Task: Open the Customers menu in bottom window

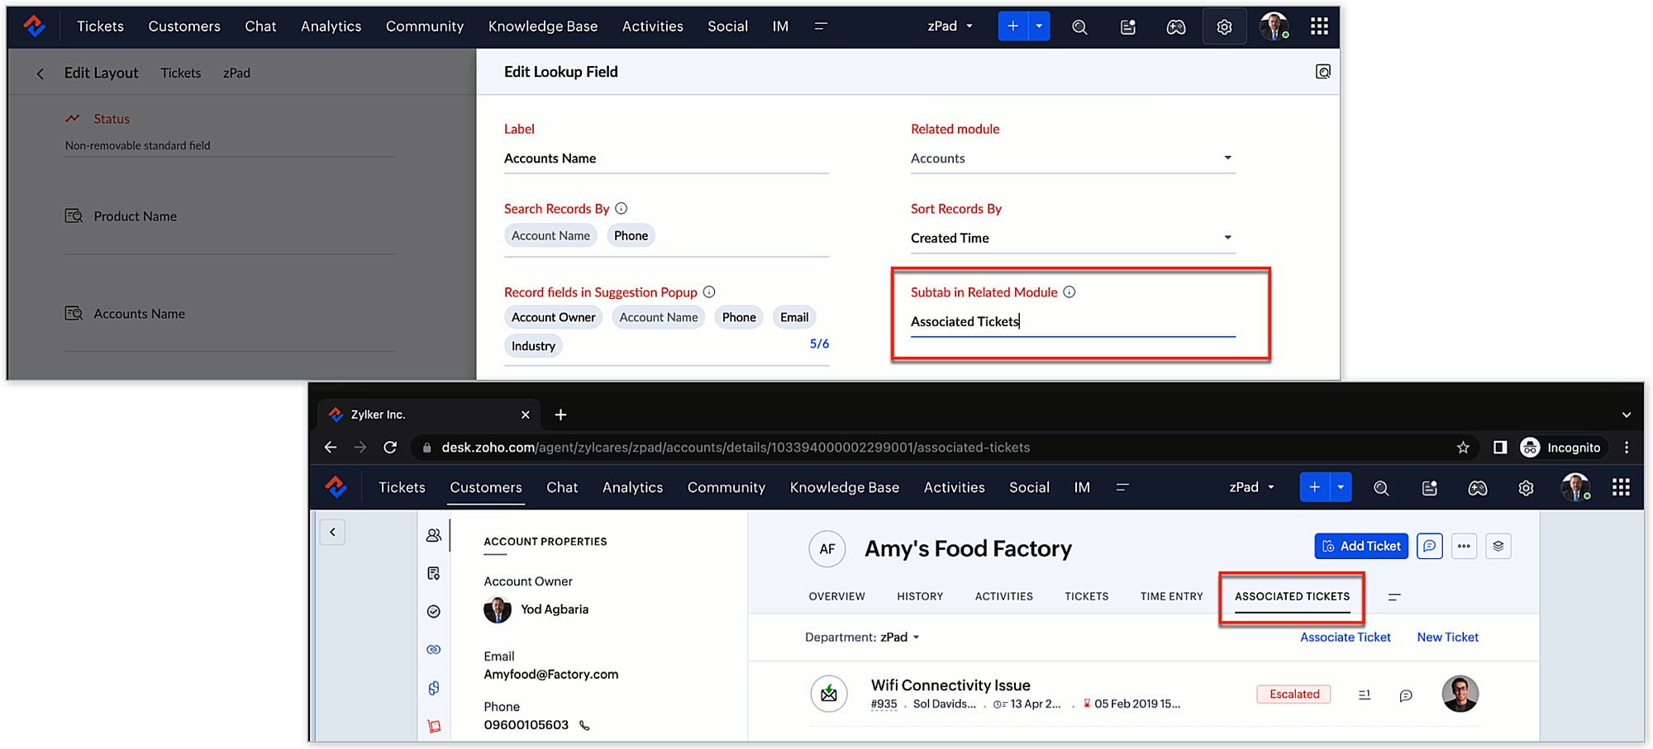Action: [x=486, y=487]
